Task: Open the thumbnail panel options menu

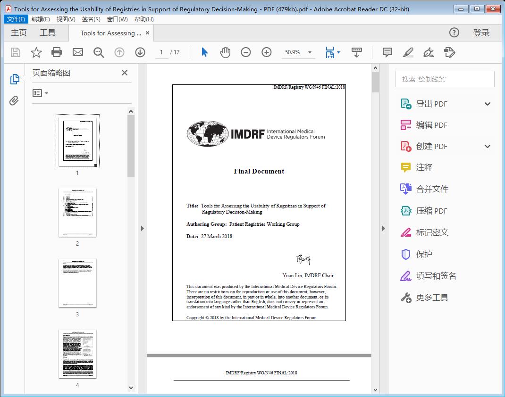Action: coord(40,93)
